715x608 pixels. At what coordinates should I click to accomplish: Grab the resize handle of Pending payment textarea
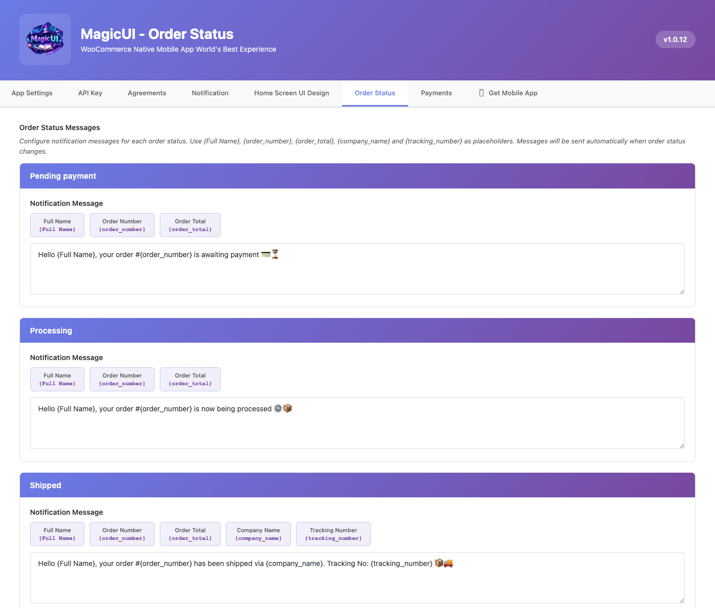682,291
